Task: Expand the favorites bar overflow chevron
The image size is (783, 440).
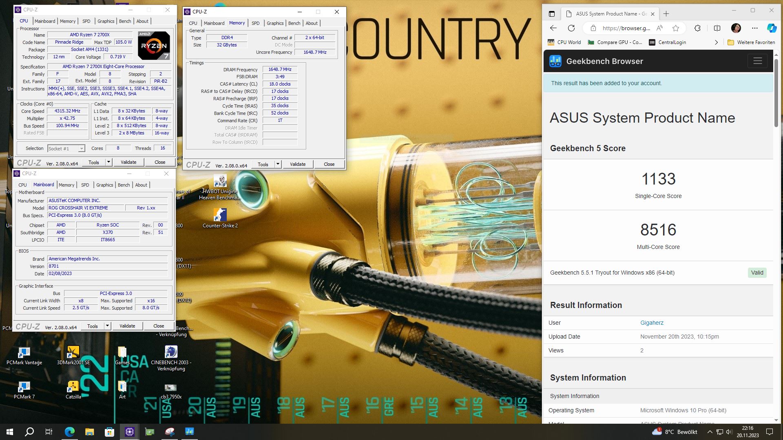Action: click(717, 42)
